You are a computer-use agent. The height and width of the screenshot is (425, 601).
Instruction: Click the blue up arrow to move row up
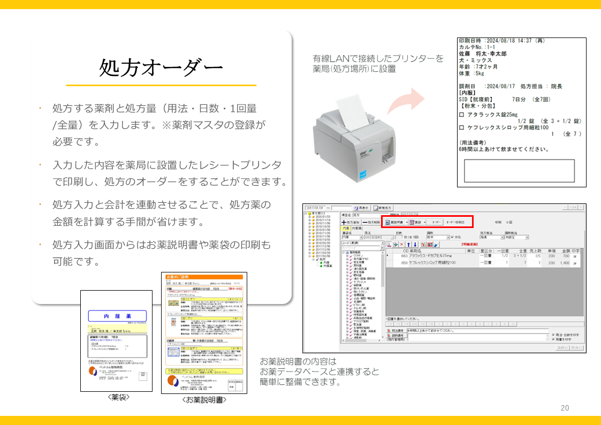coord(408,245)
